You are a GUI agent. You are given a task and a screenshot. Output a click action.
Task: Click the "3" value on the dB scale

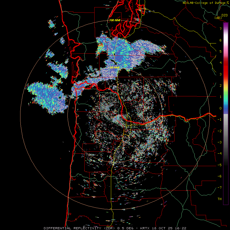pos(221,74)
